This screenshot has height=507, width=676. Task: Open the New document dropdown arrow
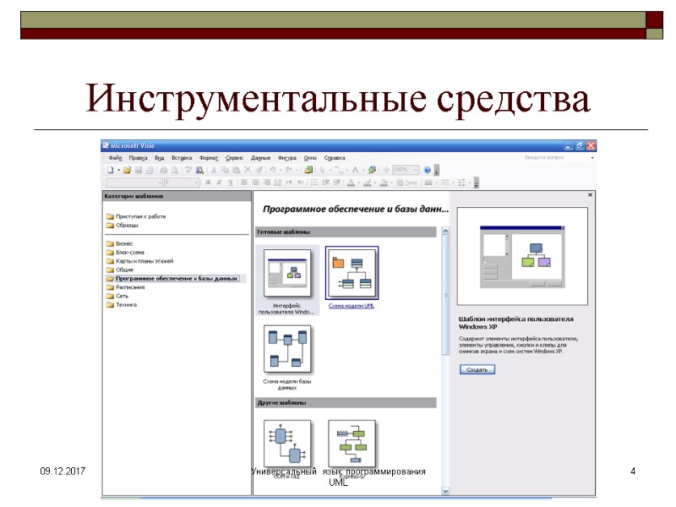pyautogui.click(x=117, y=169)
